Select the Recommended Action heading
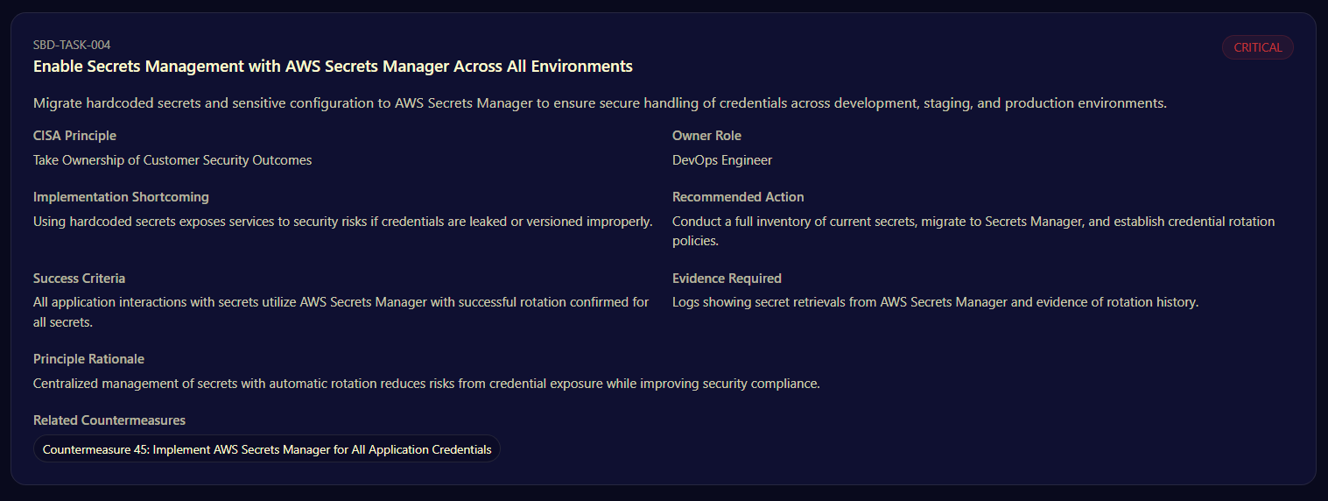The height and width of the screenshot is (501, 1328). [738, 197]
